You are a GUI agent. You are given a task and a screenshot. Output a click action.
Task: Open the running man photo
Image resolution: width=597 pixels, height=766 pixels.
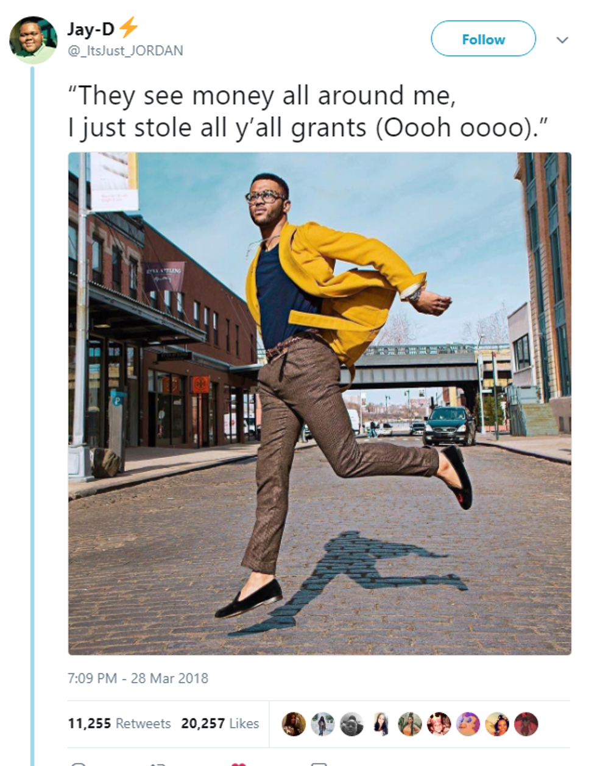pyautogui.click(x=320, y=404)
